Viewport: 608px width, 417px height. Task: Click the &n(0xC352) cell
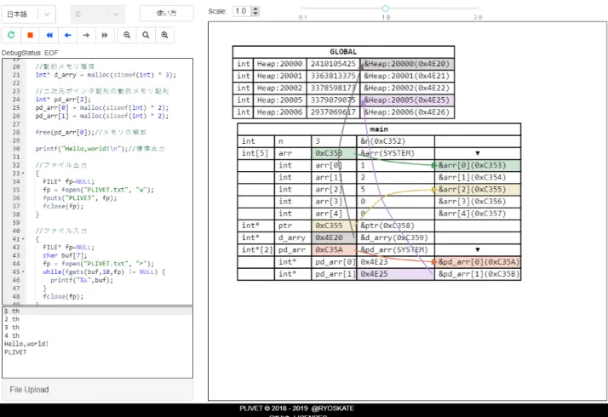pyautogui.click(x=395, y=141)
